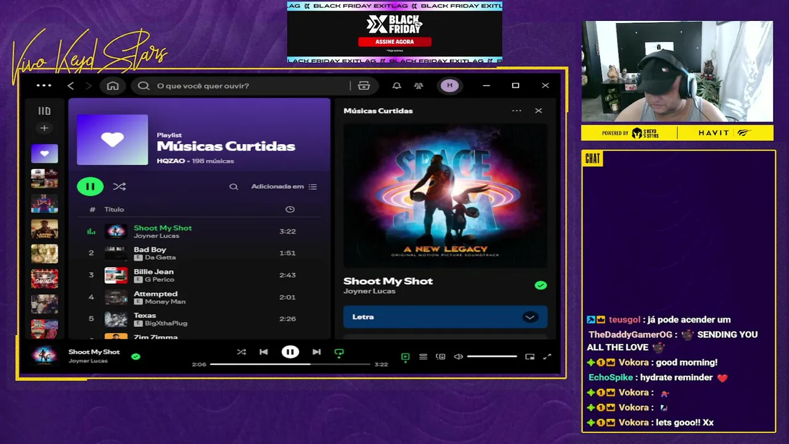Select the 'Billie Jean' track

point(153,271)
